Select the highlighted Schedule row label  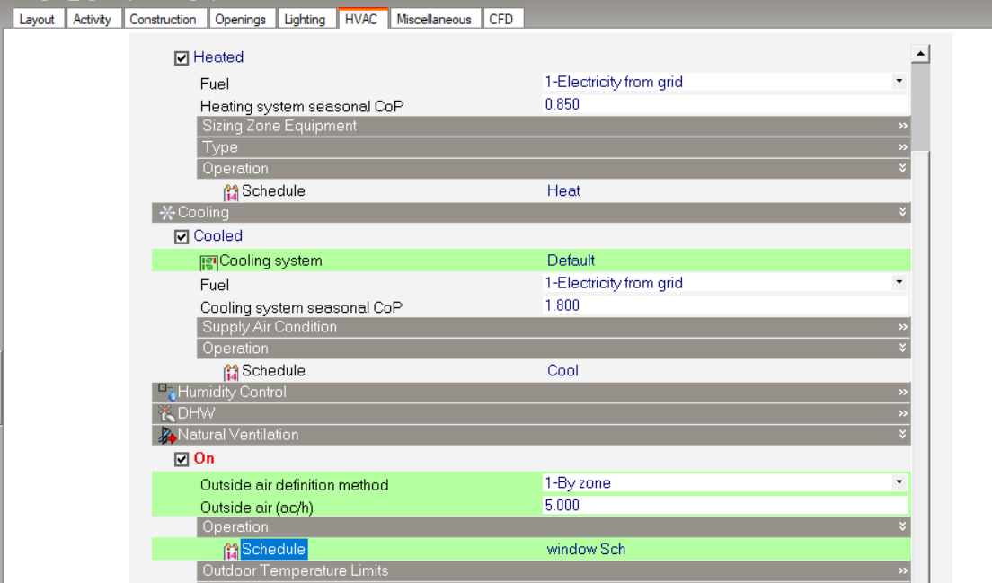coord(273,550)
